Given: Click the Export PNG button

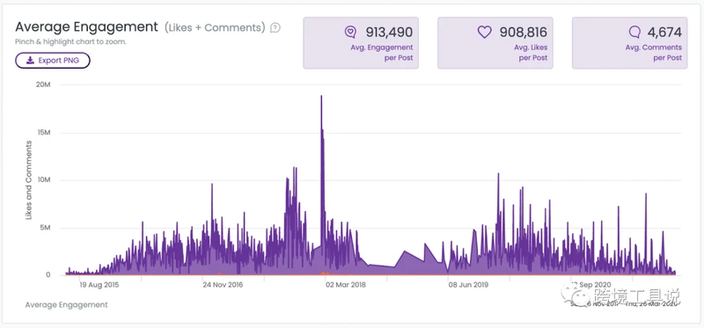Looking at the screenshot, I should point(53,61).
